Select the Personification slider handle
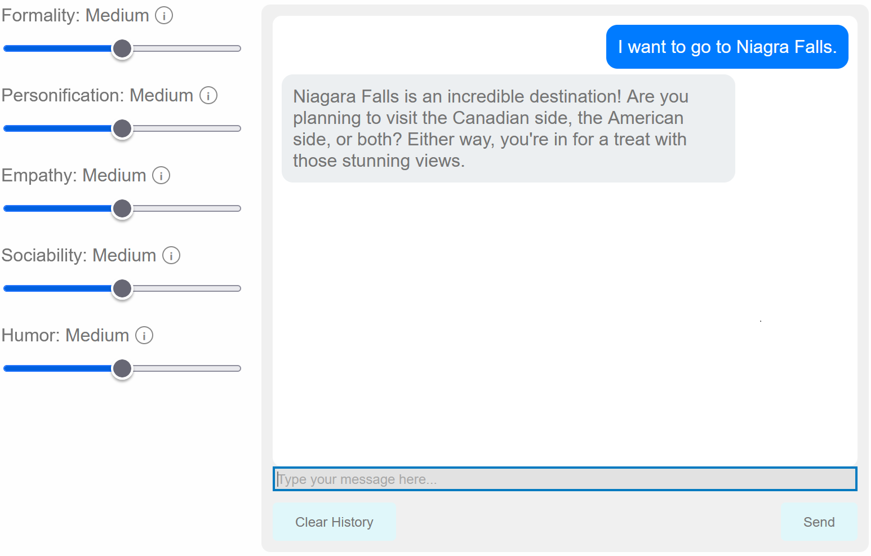The image size is (871, 556). (x=122, y=129)
